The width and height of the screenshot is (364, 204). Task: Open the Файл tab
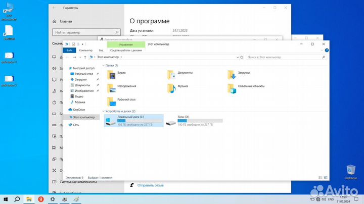pos(69,50)
